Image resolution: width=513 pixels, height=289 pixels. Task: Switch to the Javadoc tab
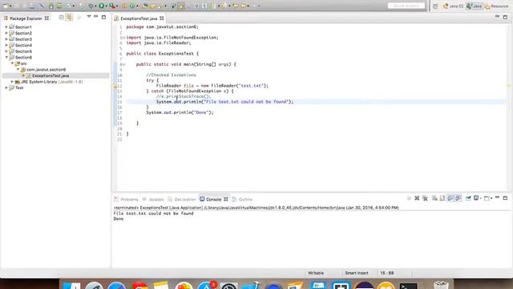[x=153, y=199]
